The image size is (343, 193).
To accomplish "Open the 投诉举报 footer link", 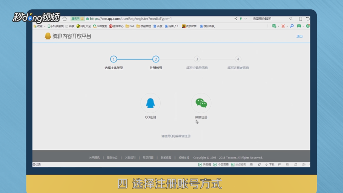I will pyautogui.click(x=184, y=158).
